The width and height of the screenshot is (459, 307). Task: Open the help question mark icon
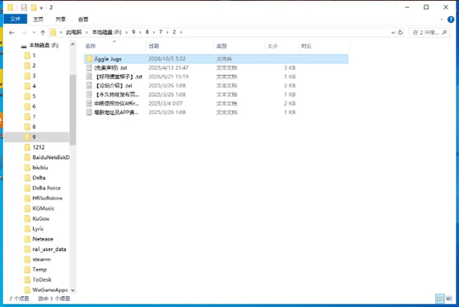click(451, 20)
